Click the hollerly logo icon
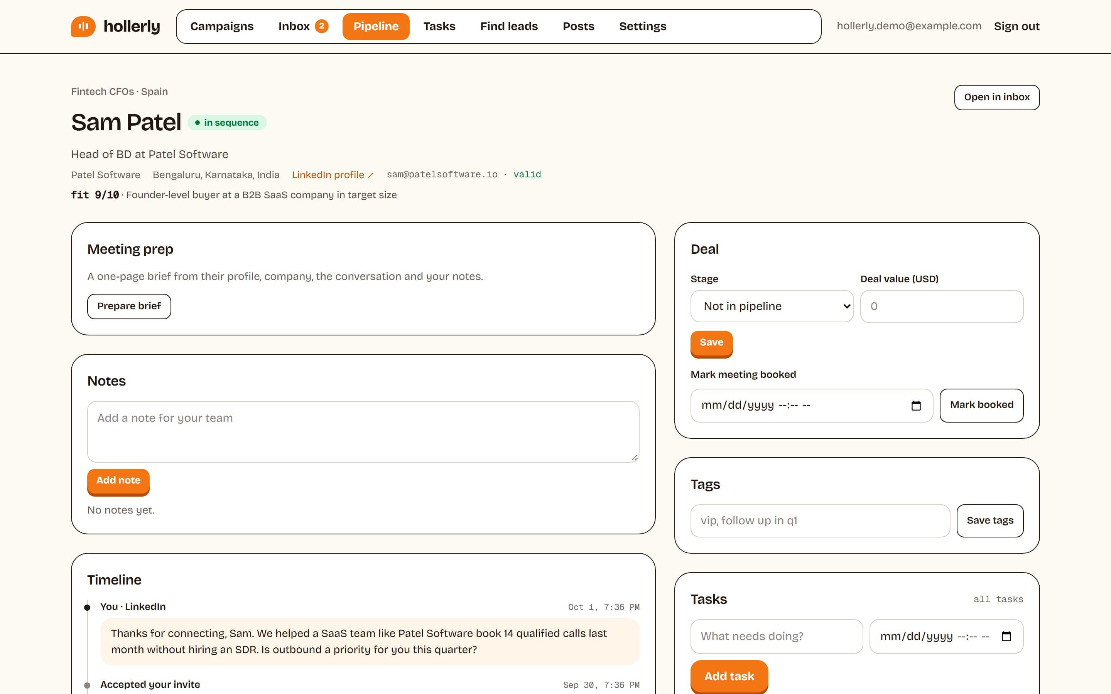1111x694 pixels. coord(83,26)
